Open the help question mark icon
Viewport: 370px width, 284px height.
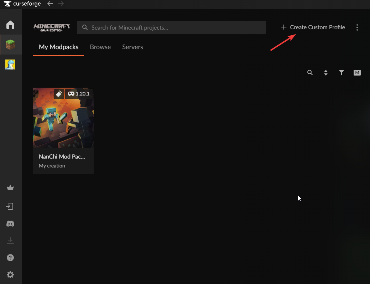[x=10, y=258]
